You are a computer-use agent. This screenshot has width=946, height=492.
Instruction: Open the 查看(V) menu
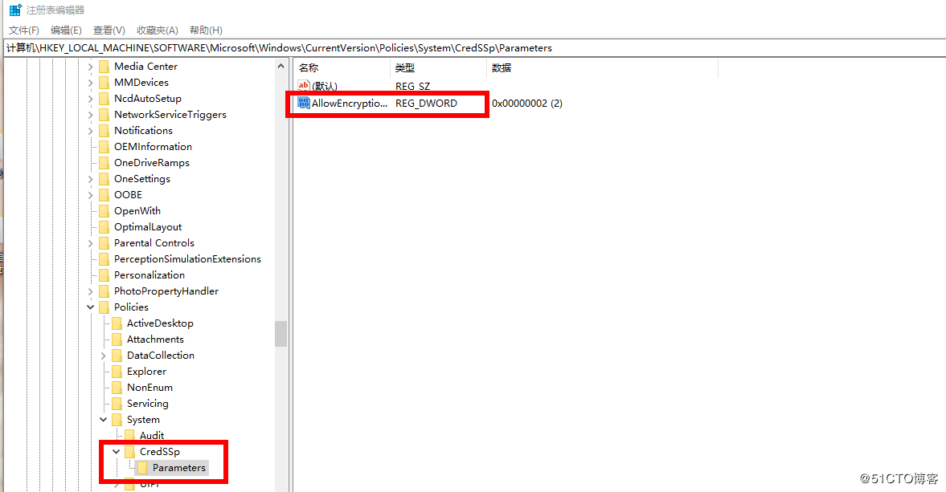point(109,30)
